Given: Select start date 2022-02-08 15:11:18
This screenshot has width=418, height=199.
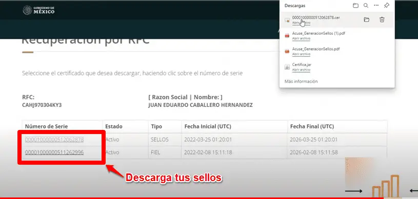Looking at the screenshot, I should (208, 152).
